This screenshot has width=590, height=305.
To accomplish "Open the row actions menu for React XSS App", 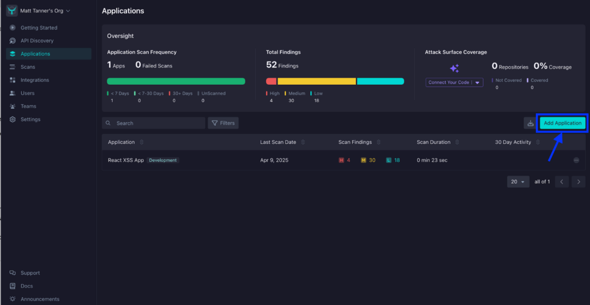I will [576, 161].
